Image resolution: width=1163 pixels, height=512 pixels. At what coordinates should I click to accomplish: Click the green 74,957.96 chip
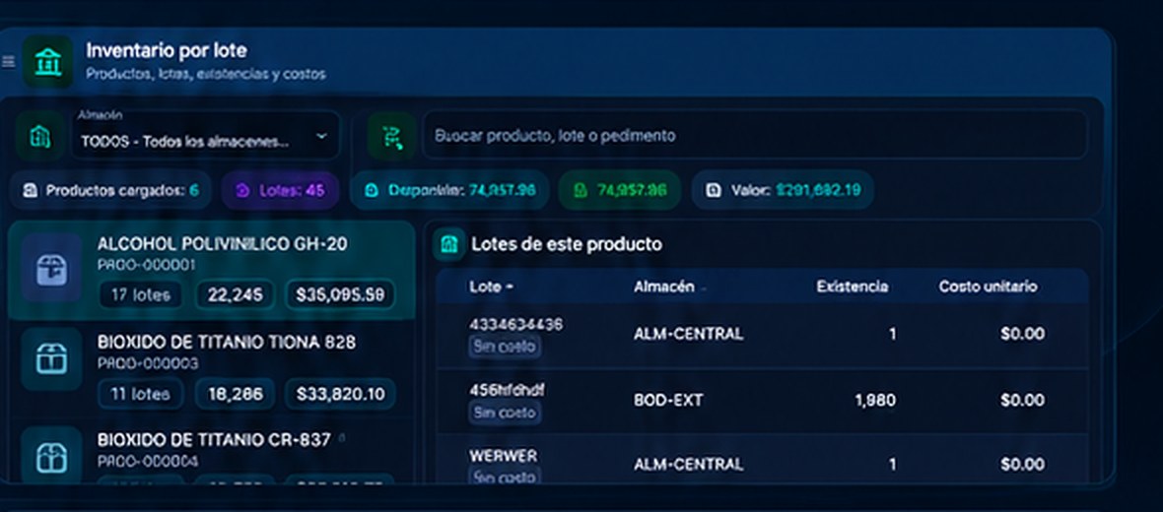[x=620, y=190]
